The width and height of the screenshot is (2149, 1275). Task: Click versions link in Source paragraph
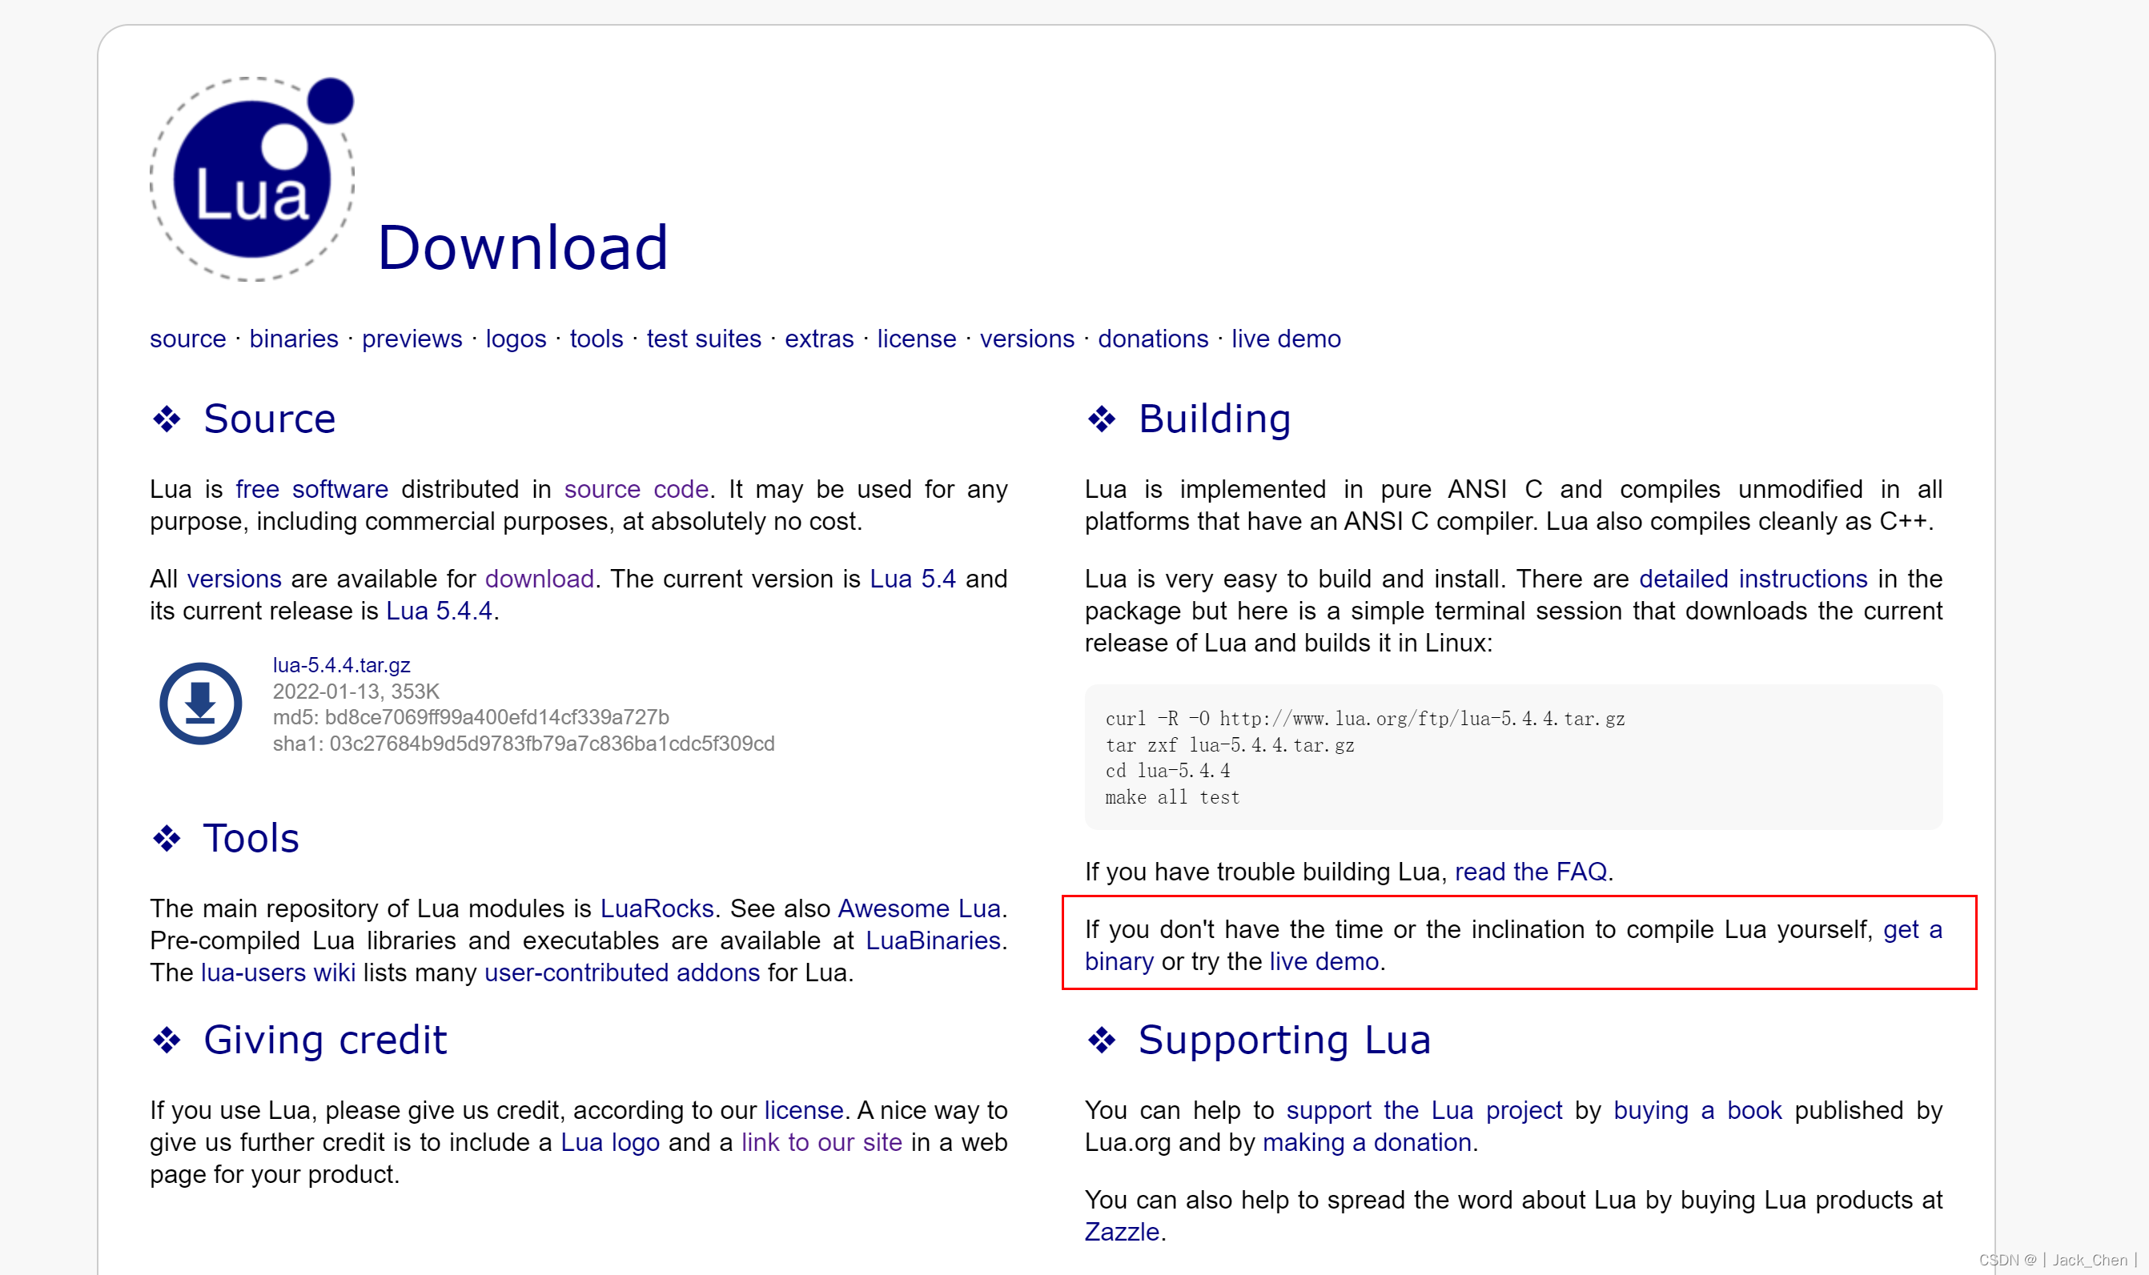[234, 578]
